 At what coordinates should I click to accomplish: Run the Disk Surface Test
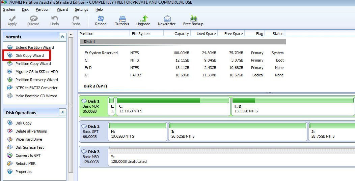30,147
